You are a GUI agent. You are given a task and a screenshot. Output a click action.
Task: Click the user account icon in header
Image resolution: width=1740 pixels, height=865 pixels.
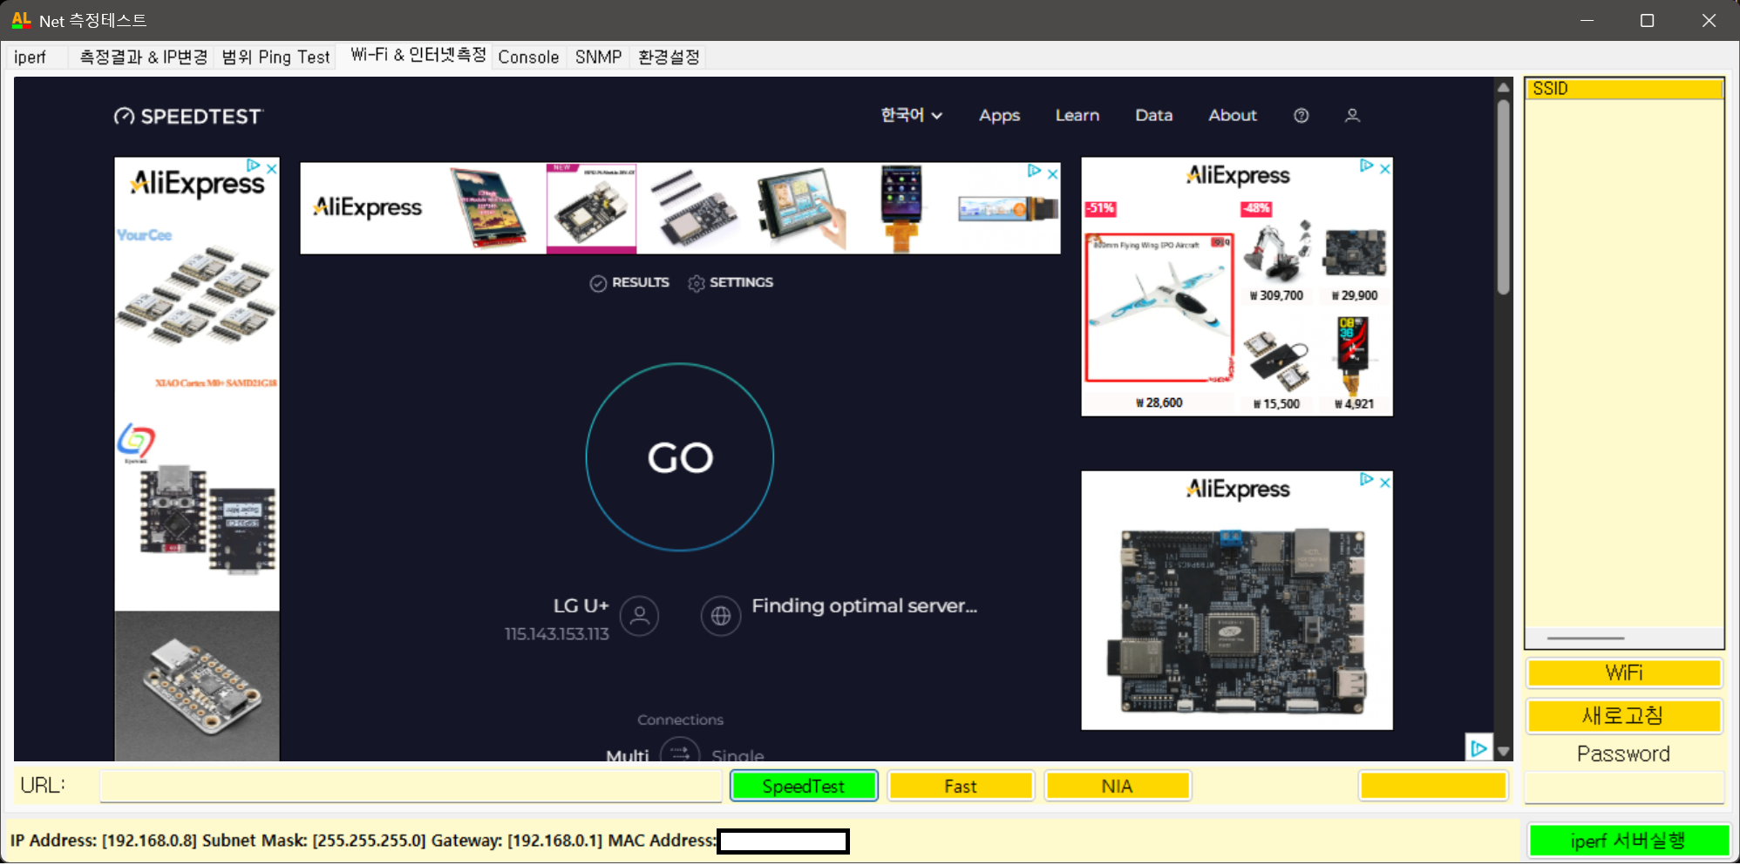click(x=1352, y=115)
